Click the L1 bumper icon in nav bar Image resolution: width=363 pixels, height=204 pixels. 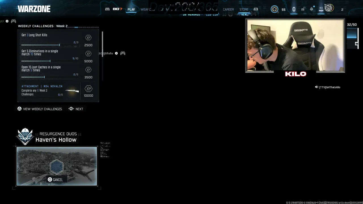(x=107, y=9)
